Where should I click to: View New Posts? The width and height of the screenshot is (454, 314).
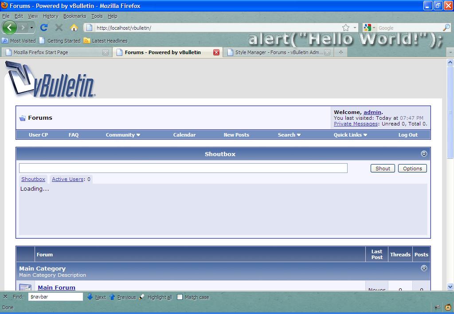pos(236,135)
